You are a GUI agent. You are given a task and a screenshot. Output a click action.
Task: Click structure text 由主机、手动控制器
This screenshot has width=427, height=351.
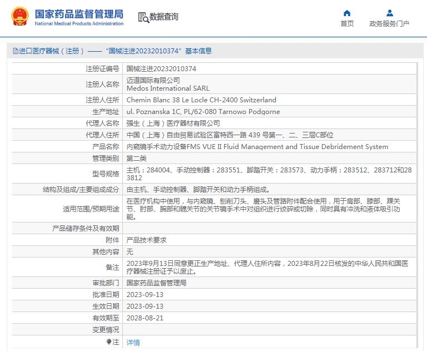(198, 190)
